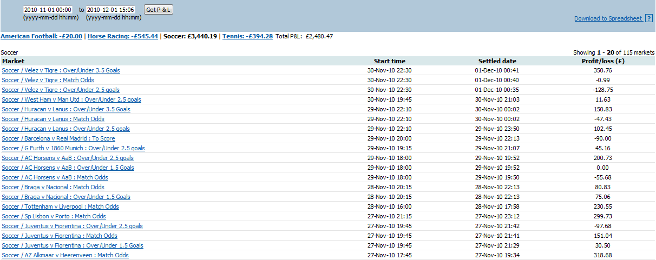Open AC Horsens v AaB Match Odds

click(x=55, y=177)
